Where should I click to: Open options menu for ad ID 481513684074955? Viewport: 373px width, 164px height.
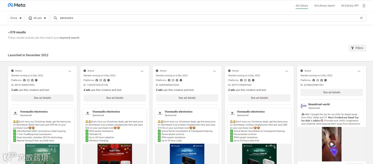click(70, 71)
